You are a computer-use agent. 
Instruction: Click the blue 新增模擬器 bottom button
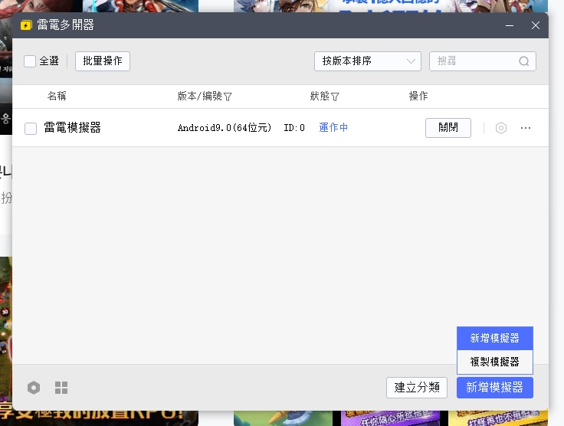click(x=495, y=388)
